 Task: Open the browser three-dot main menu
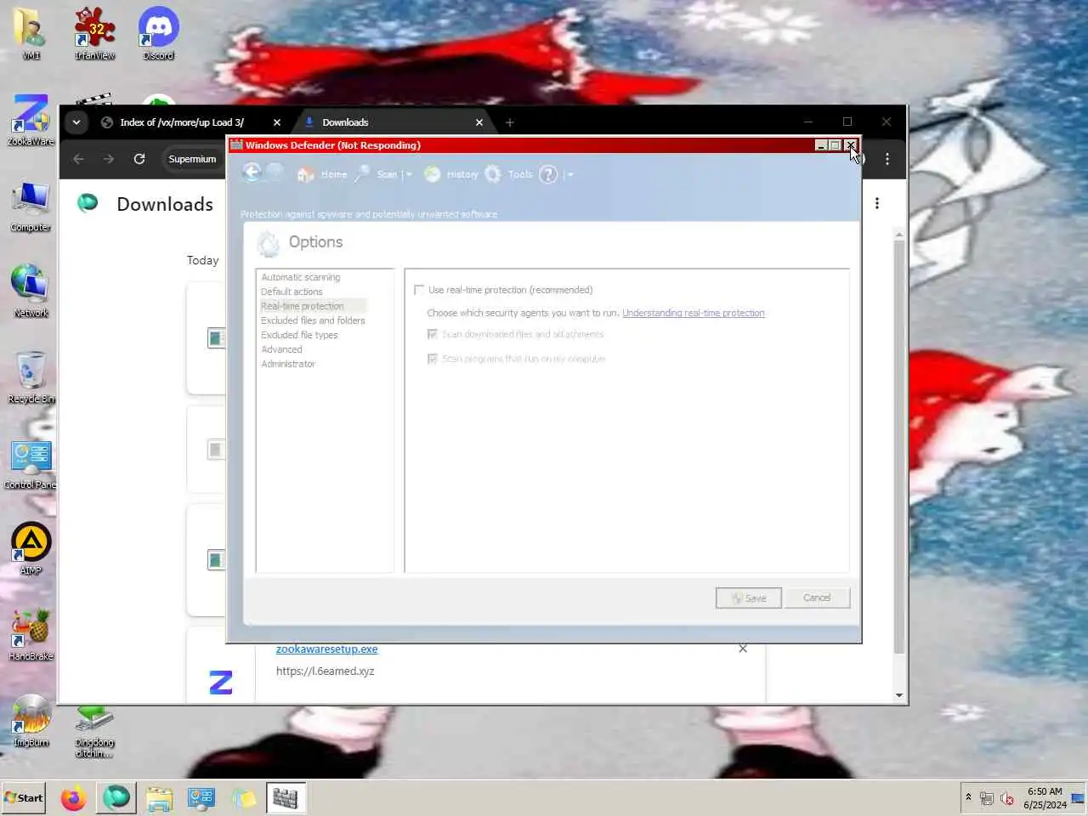887,159
